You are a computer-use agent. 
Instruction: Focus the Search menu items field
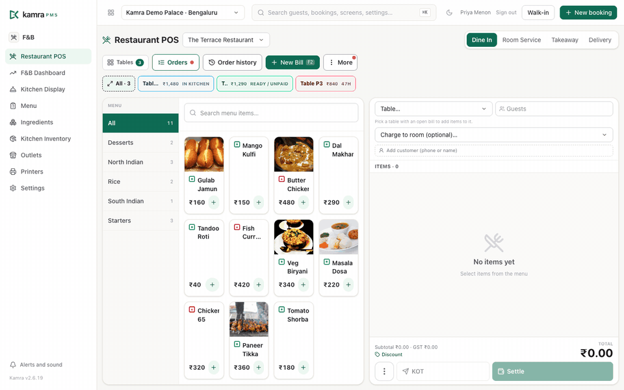click(x=271, y=113)
